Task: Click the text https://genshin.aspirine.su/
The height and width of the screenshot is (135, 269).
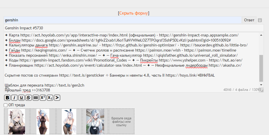Action: (x=73, y=45)
